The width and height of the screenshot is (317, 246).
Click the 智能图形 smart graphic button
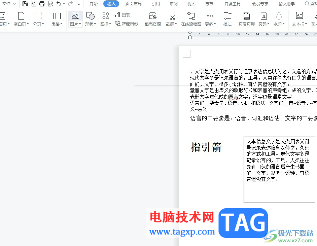pos(126,24)
